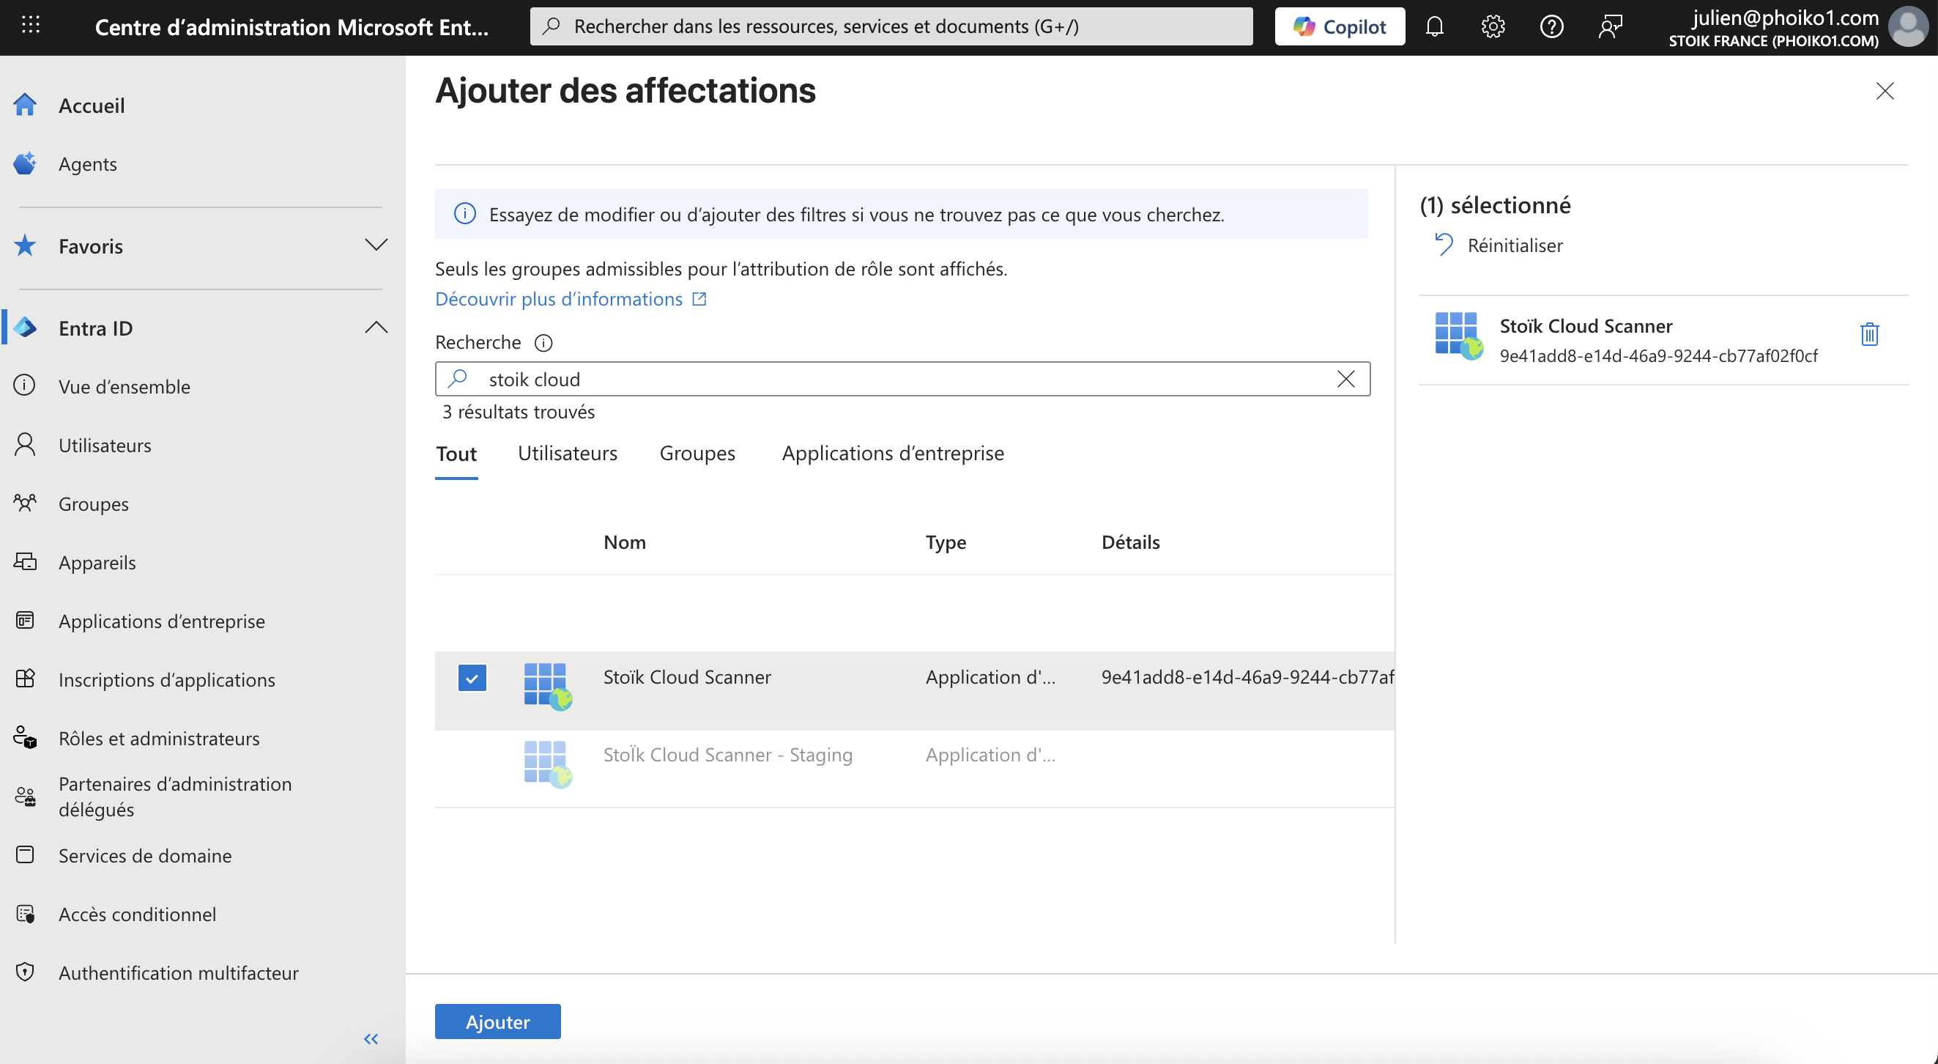The width and height of the screenshot is (1938, 1064).
Task: Open Rôles et administrateurs in sidebar
Action: pyautogui.click(x=159, y=738)
